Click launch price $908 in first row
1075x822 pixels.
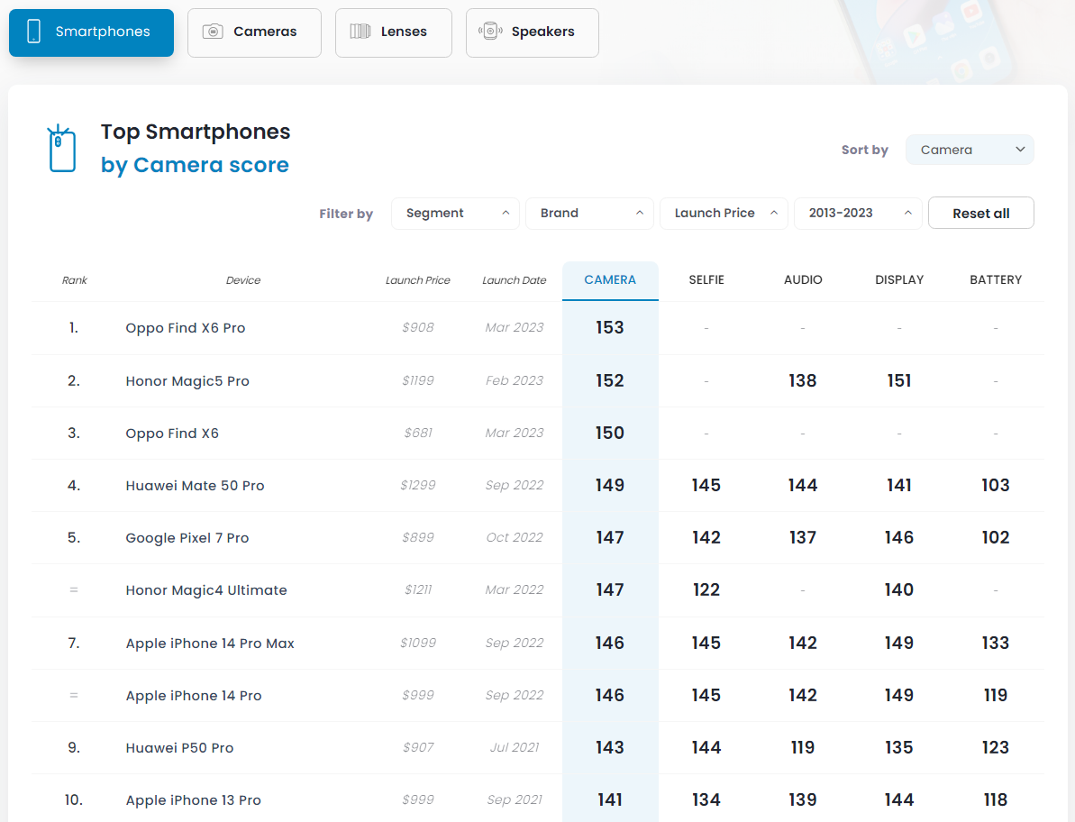click(418, 328)
